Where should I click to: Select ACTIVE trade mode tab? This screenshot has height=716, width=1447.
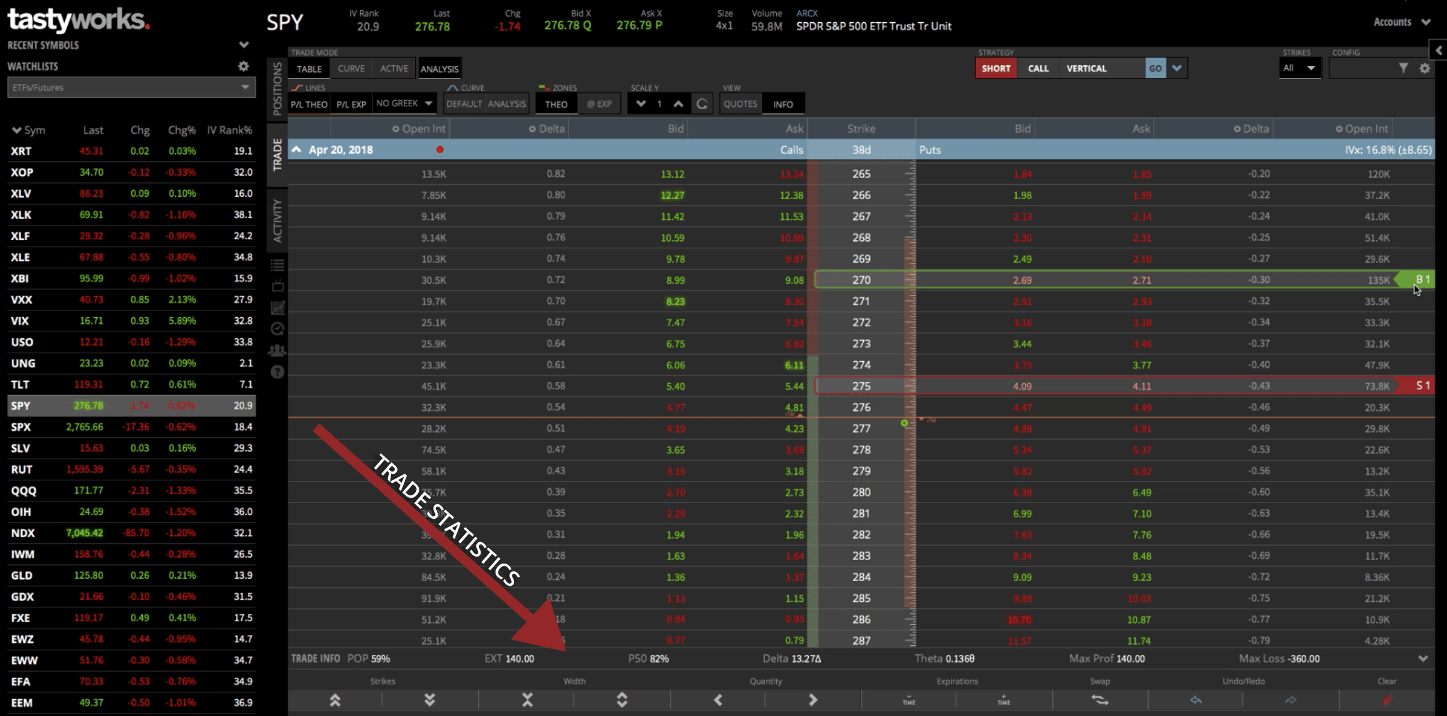[x=394, y=68]
